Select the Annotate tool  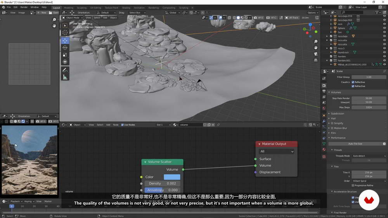(x=65, y=70)
